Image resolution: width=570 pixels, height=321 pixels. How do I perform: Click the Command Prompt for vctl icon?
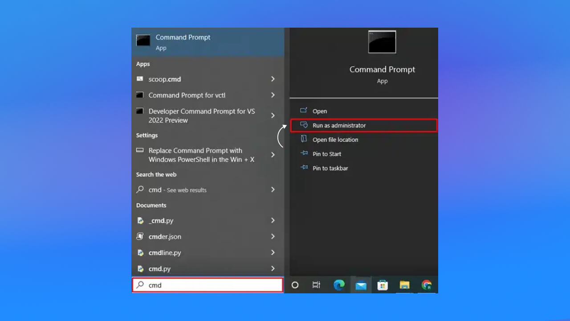(x=140, y=95)
